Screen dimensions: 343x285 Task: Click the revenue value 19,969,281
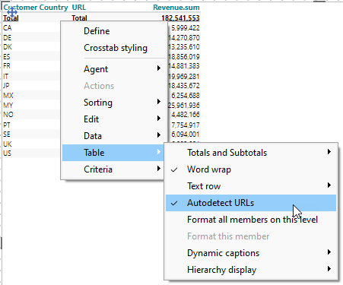184,77
